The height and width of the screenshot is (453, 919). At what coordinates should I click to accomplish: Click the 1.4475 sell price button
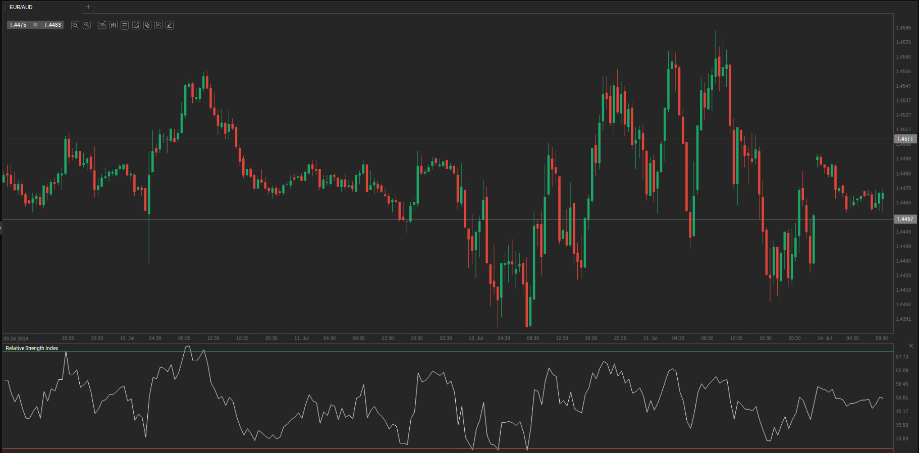click(x=18, y=25)
